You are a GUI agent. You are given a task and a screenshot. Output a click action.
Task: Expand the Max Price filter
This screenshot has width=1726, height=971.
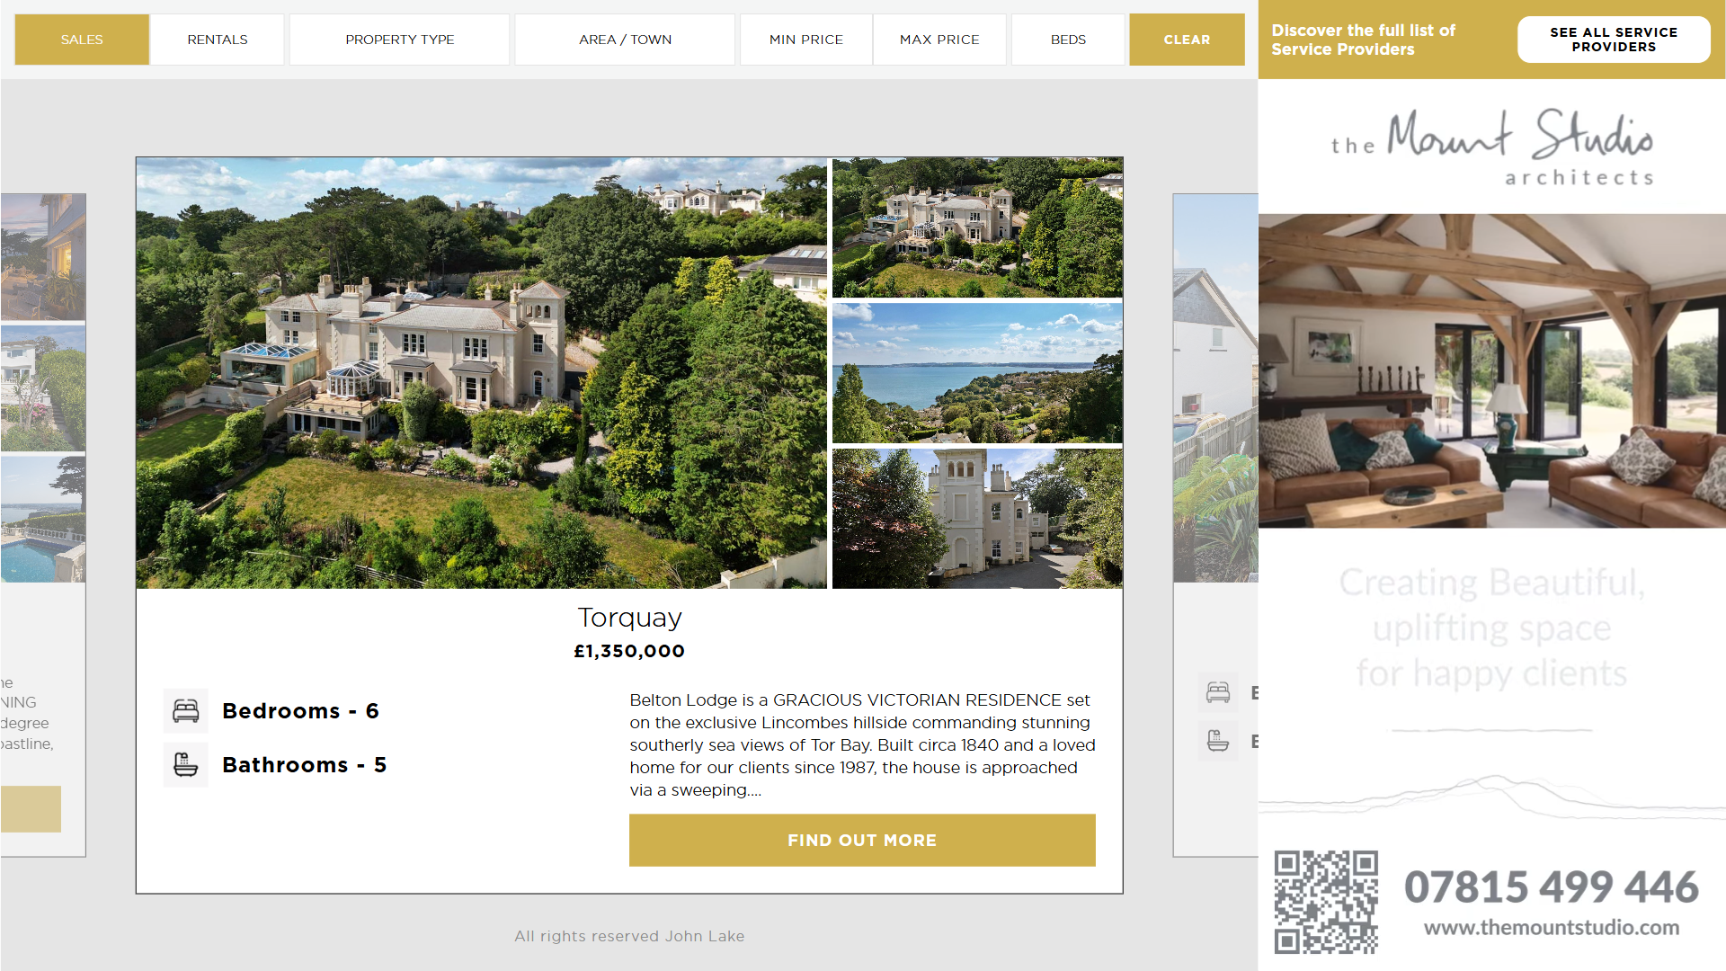[x=939, y=40]
